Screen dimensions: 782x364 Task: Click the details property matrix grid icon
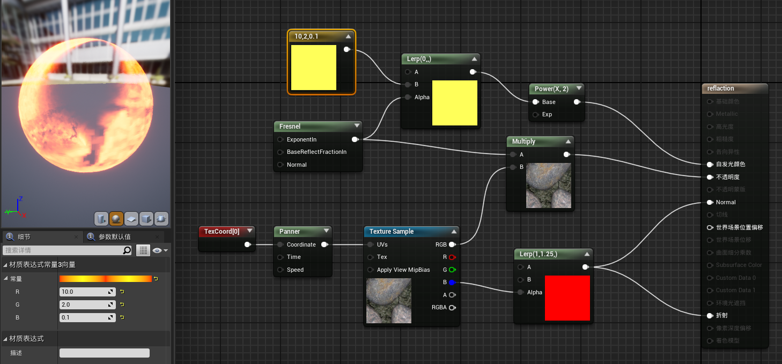[x=143, y=250]
